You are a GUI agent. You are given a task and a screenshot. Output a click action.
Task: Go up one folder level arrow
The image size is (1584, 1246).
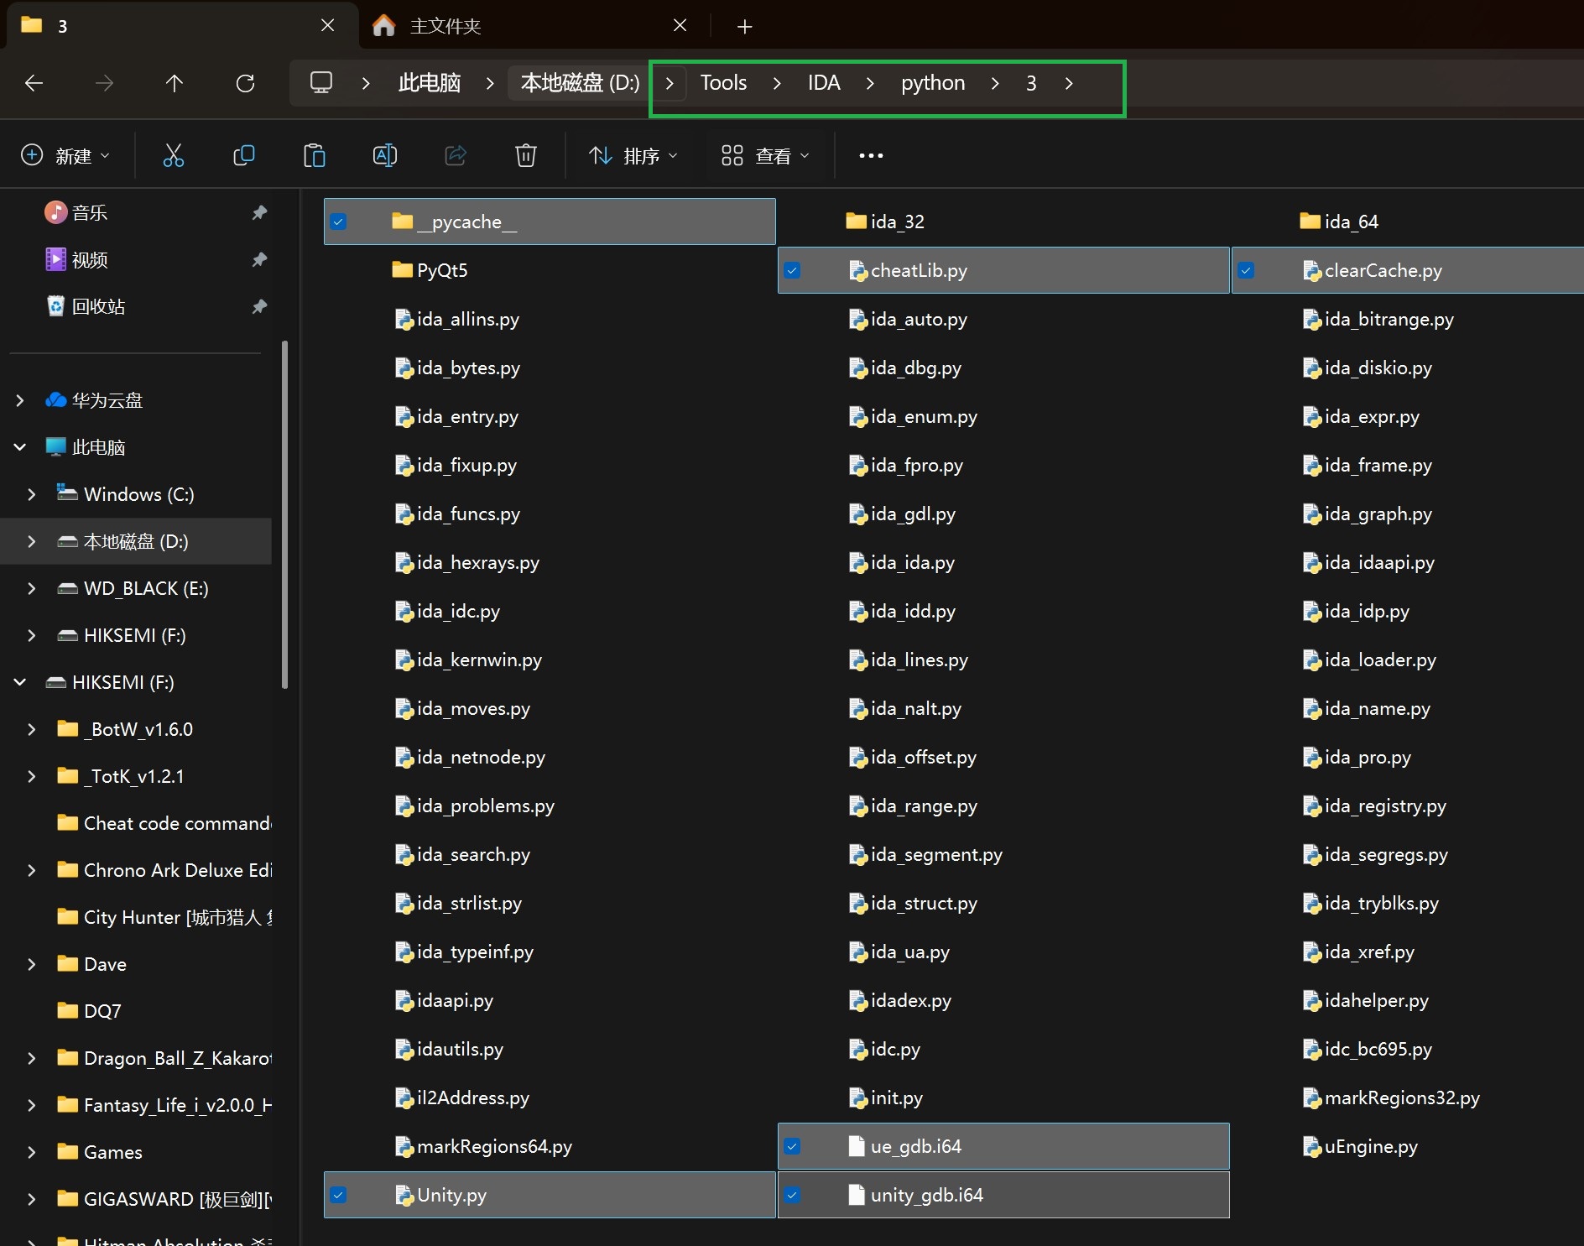(x=175, y=83)
